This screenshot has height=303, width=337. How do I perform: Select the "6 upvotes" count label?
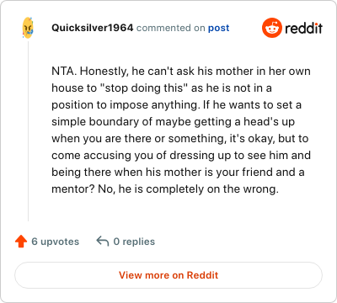pyautogui.click(x=56, y=242)
